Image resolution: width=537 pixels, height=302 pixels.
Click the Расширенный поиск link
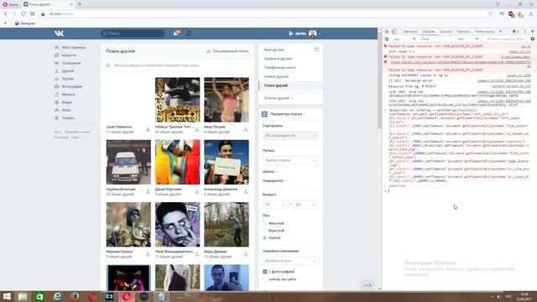pos(227,51)
